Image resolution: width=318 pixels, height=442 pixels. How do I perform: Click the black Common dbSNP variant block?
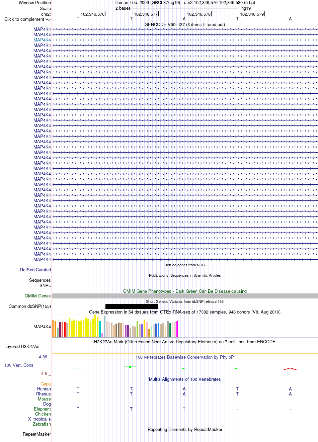coord(132,306)
